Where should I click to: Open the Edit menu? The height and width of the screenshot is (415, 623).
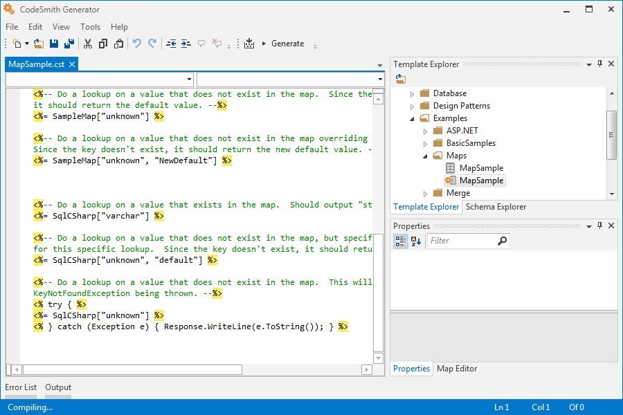(35, 26)
